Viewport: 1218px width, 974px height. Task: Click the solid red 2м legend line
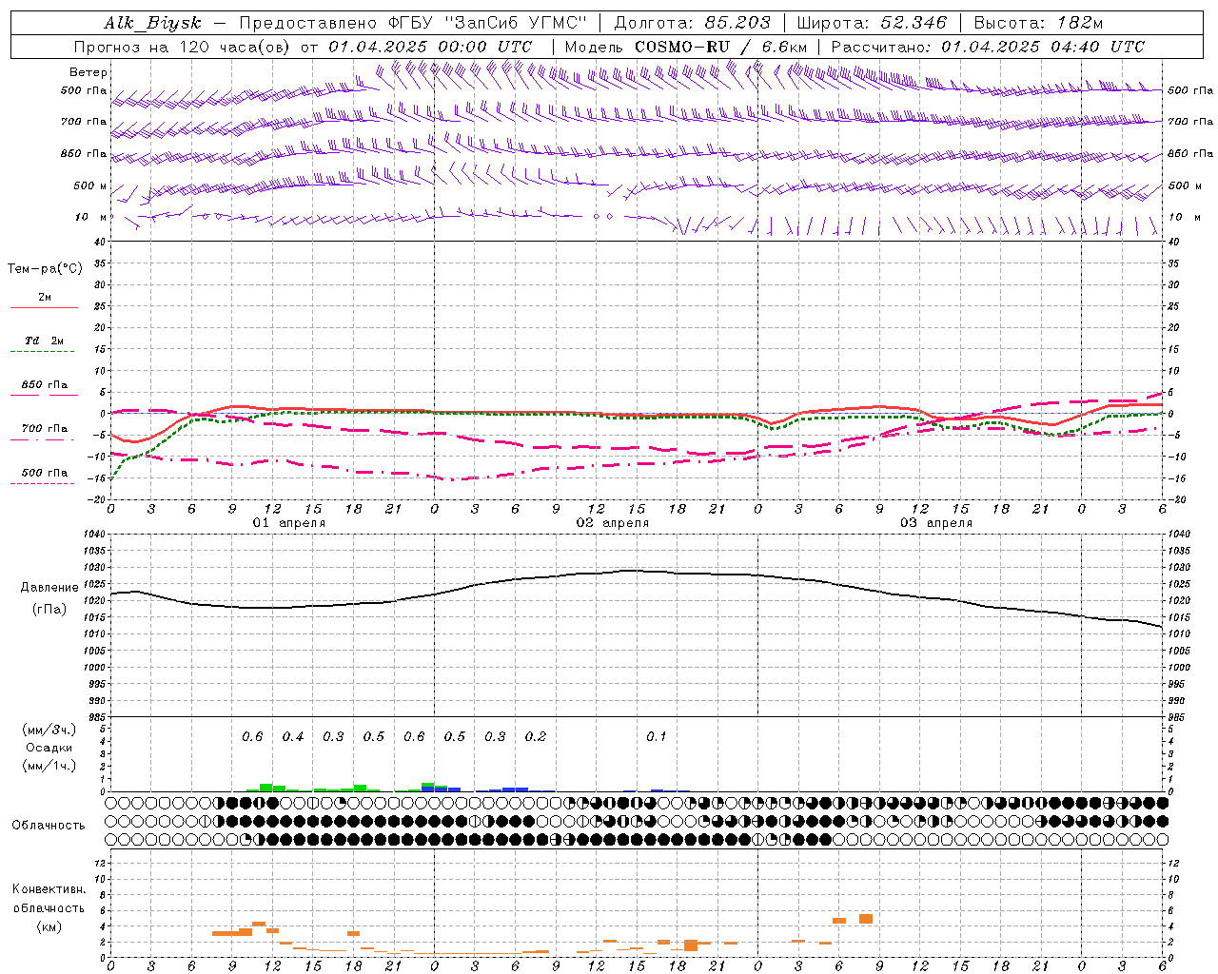point(44,308)
